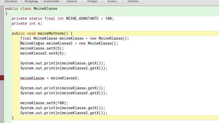The image size is (219, 123).
Task: Click the closing brace of meineMethode
Action: pos(13,118)
